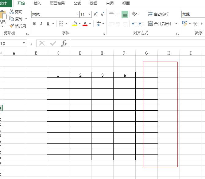Image resolution: width=205 pixels, height=179 pixels.
Task: Toggle Wrap Text (自动换行)
Action: click(158, 14)
